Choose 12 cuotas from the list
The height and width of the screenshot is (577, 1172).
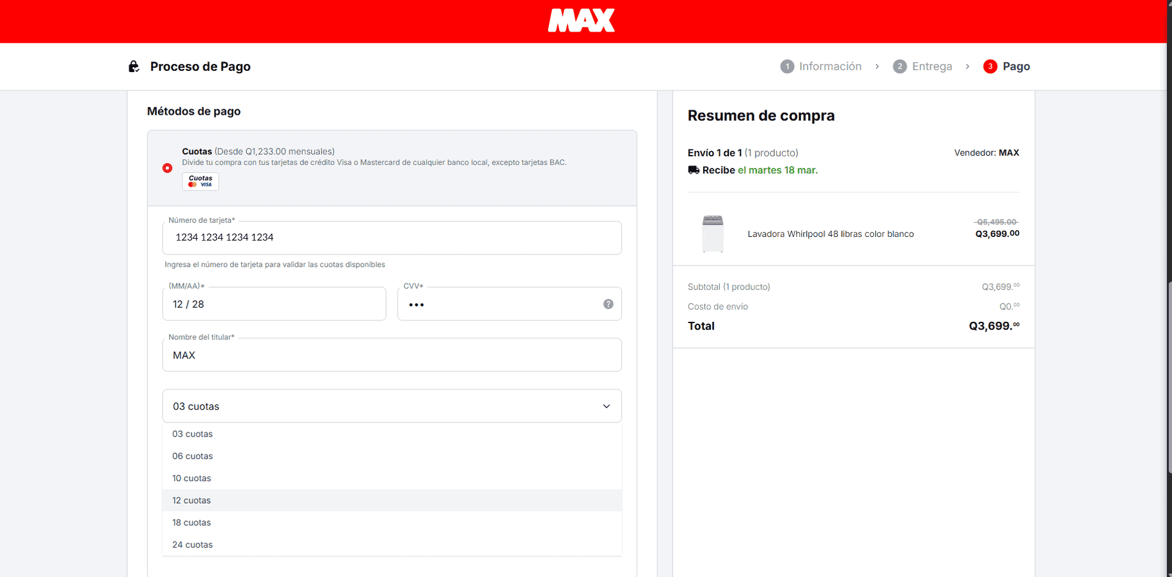pyautogui.click(x=192, y=500)
